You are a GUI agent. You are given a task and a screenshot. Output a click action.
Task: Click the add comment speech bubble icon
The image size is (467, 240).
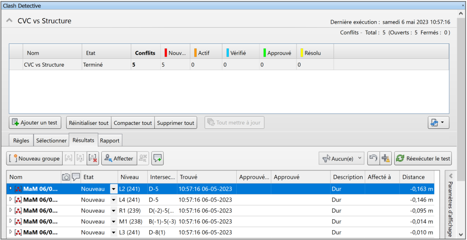(x=158, y=159)
